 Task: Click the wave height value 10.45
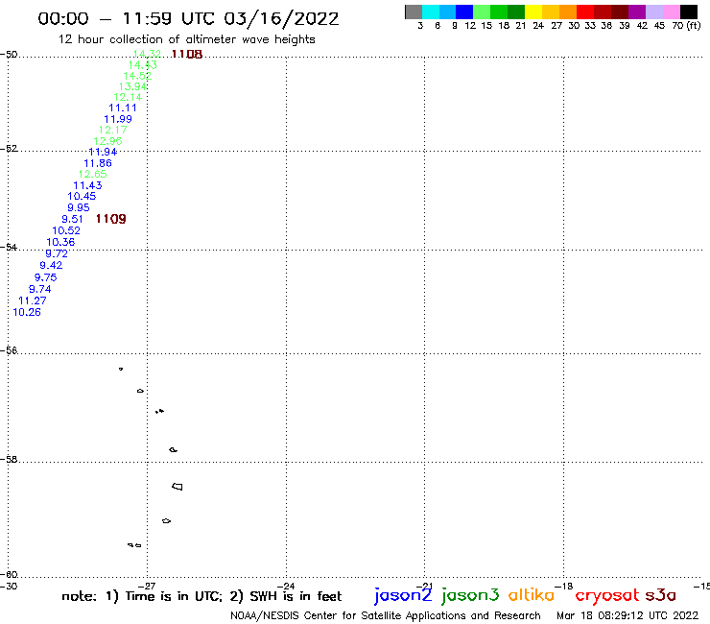point(82,196)
